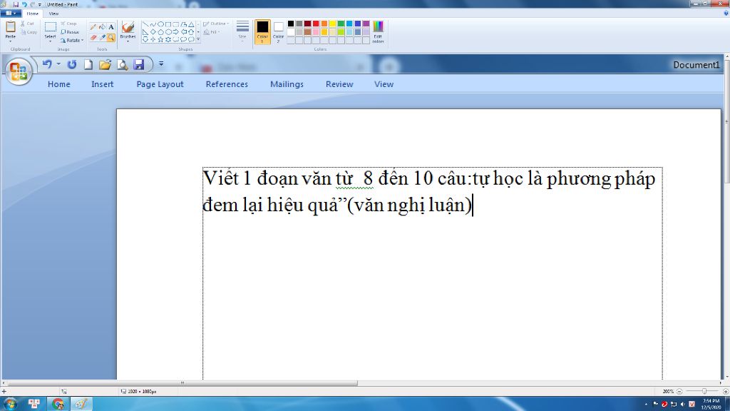This screenshot has width=730, height=411.
Task: Click the Paste clipboard icon
Action: coord(10,27)
